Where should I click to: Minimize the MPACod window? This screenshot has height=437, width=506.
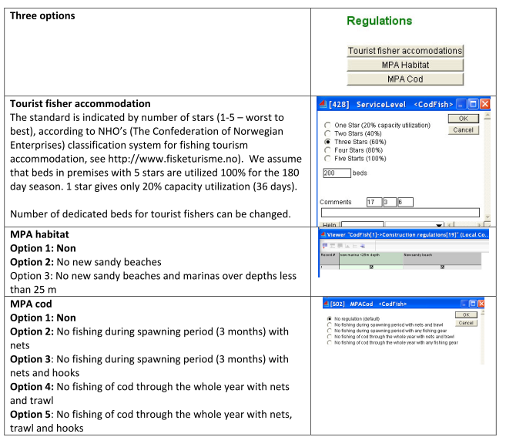click(464, 304)
